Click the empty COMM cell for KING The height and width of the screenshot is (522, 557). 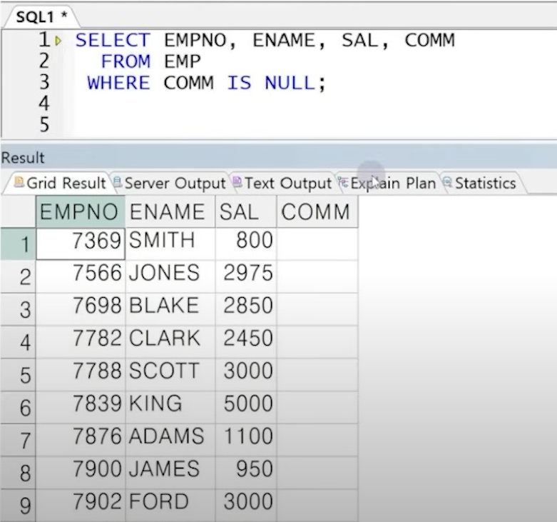pos(317,408)
